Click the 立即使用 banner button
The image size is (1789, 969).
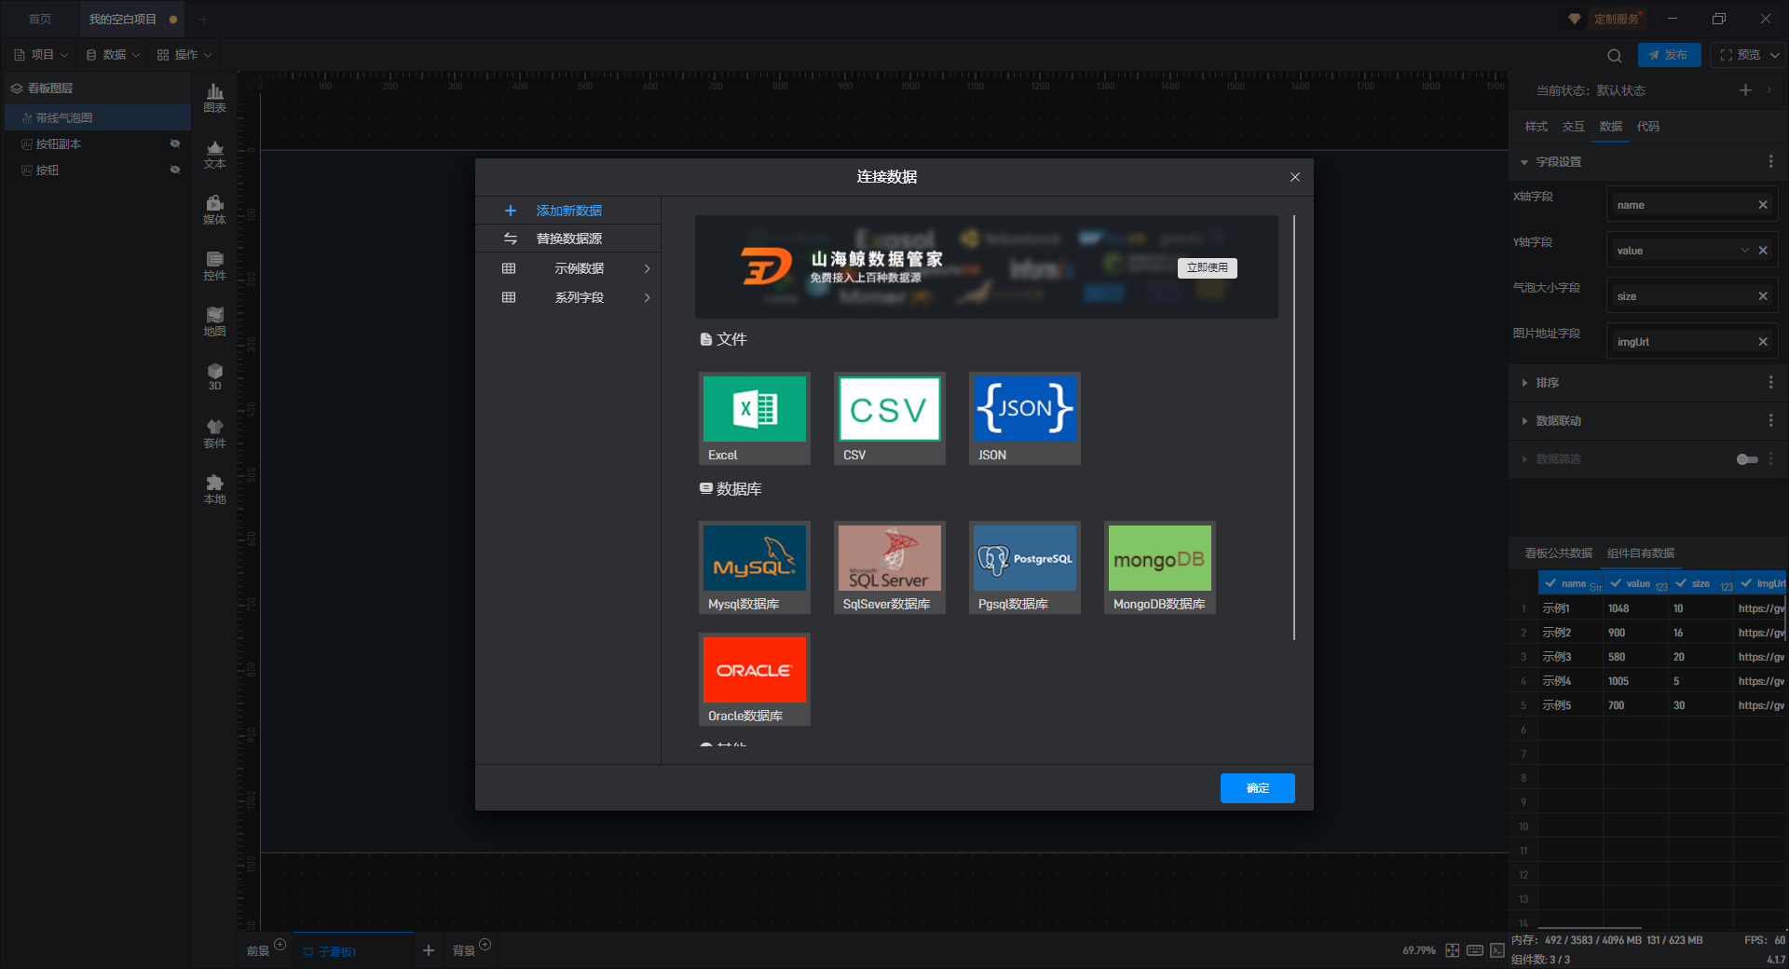click(1207, 268)
